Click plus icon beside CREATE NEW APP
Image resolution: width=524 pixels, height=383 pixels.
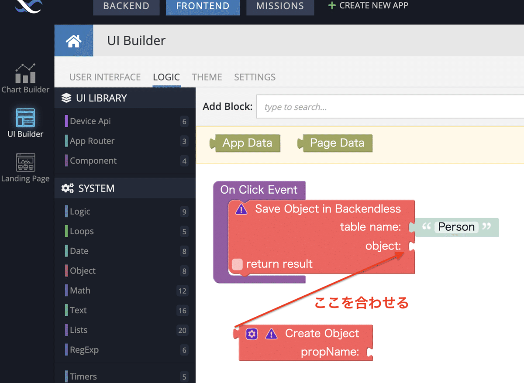[x=332, y=6]
